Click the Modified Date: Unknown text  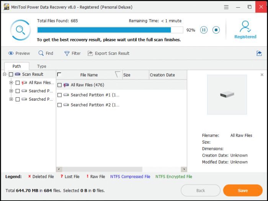[x=225, y=162]
